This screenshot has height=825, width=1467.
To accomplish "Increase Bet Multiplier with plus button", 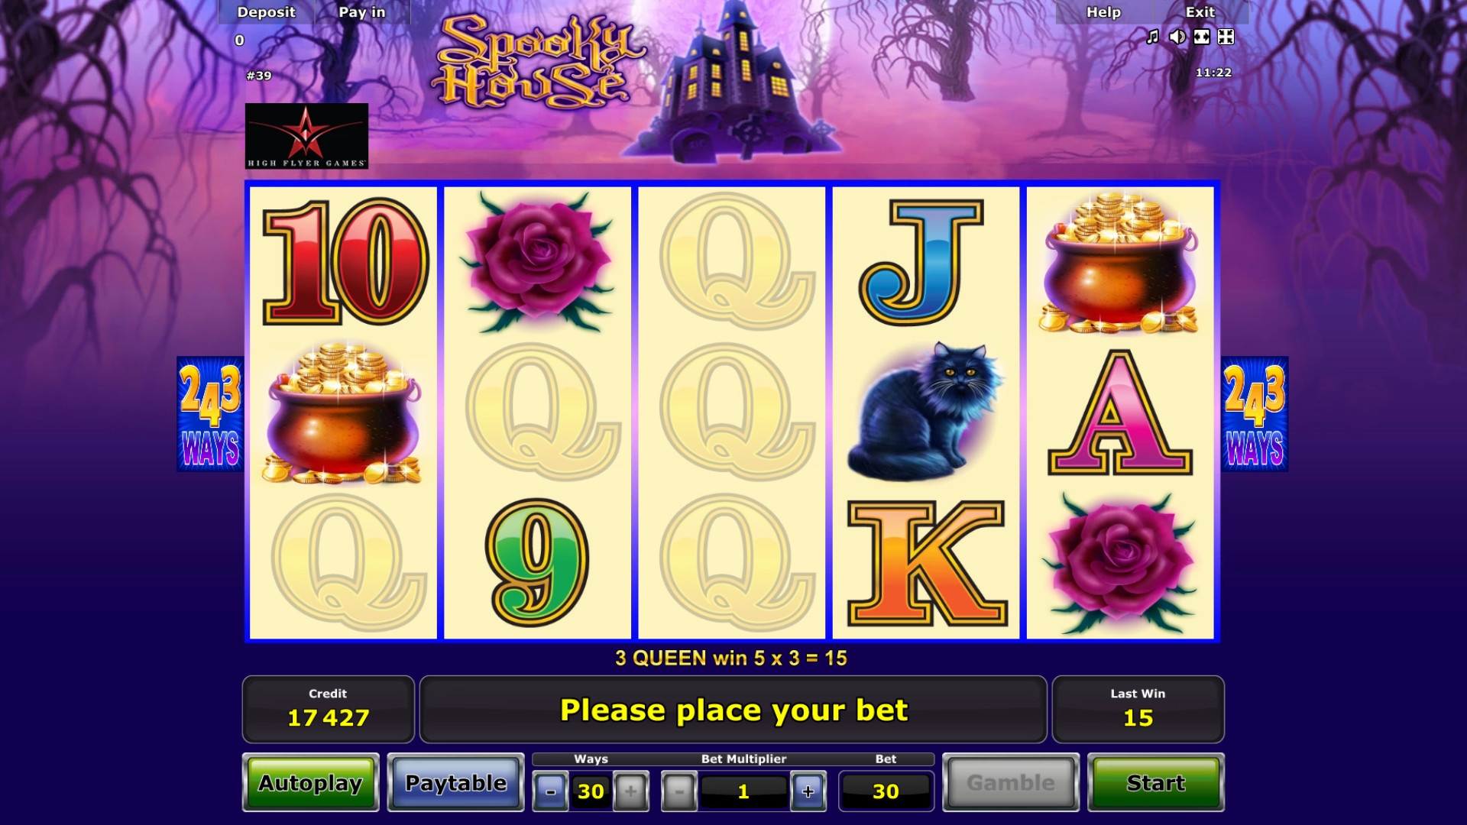I will coord(808,791).
